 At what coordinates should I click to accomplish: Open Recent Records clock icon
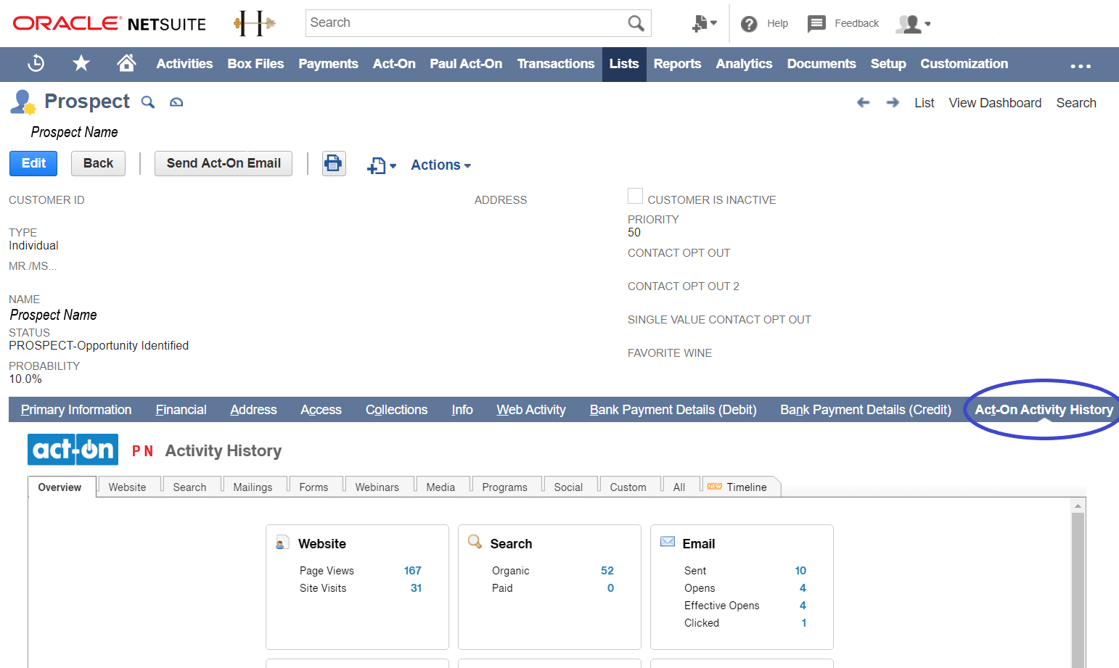point(36,64)
